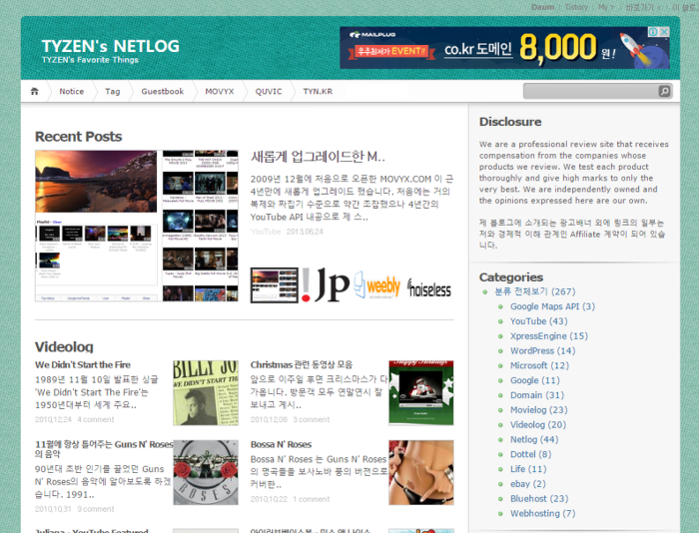Open the Tag menu item

click(x=112, y=91)
